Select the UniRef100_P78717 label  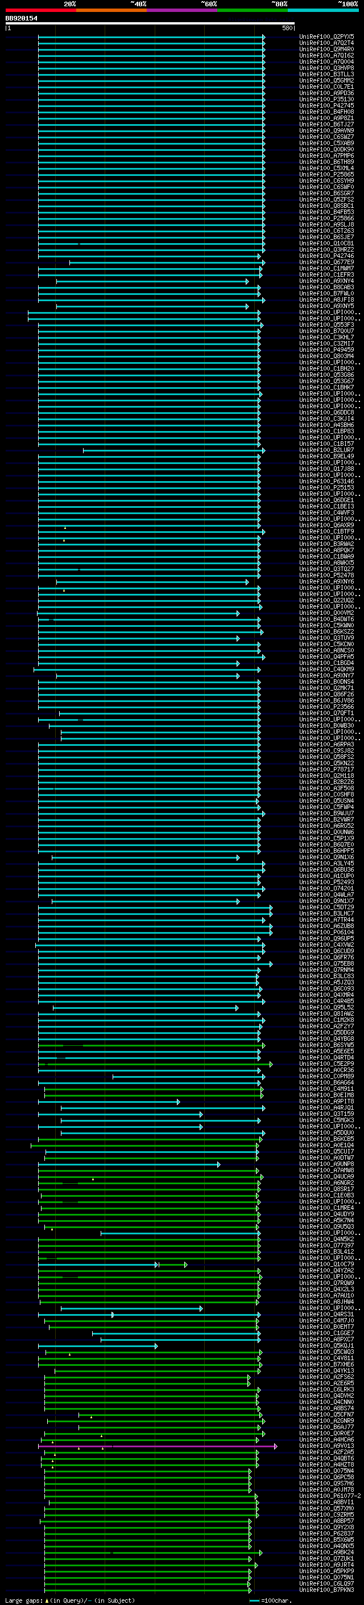tap(326, 770)
